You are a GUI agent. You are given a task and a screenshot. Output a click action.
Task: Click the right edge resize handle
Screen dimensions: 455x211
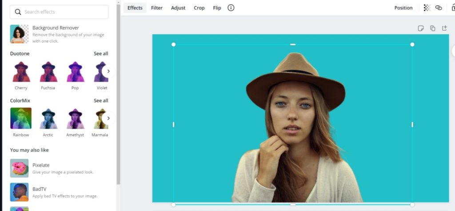(412, 125)
